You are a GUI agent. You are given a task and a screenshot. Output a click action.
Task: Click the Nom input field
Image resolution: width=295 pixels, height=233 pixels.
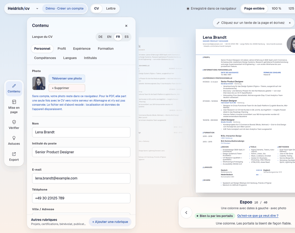tap(81, 132)
